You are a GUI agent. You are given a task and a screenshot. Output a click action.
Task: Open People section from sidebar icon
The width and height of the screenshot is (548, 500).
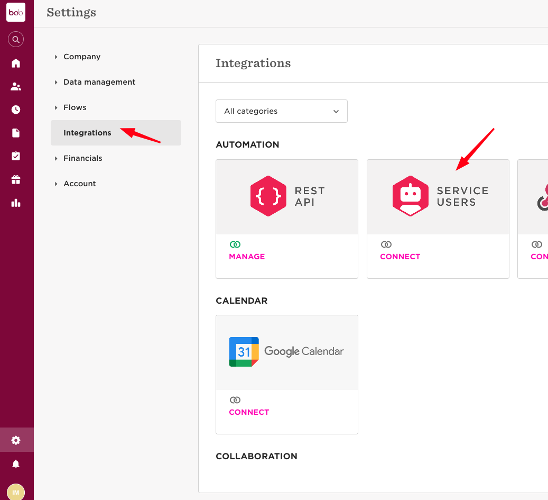click(x=16, y=86)
